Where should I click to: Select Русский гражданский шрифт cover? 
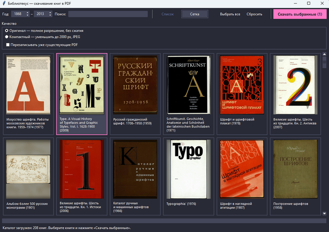[x=135, y=85]
